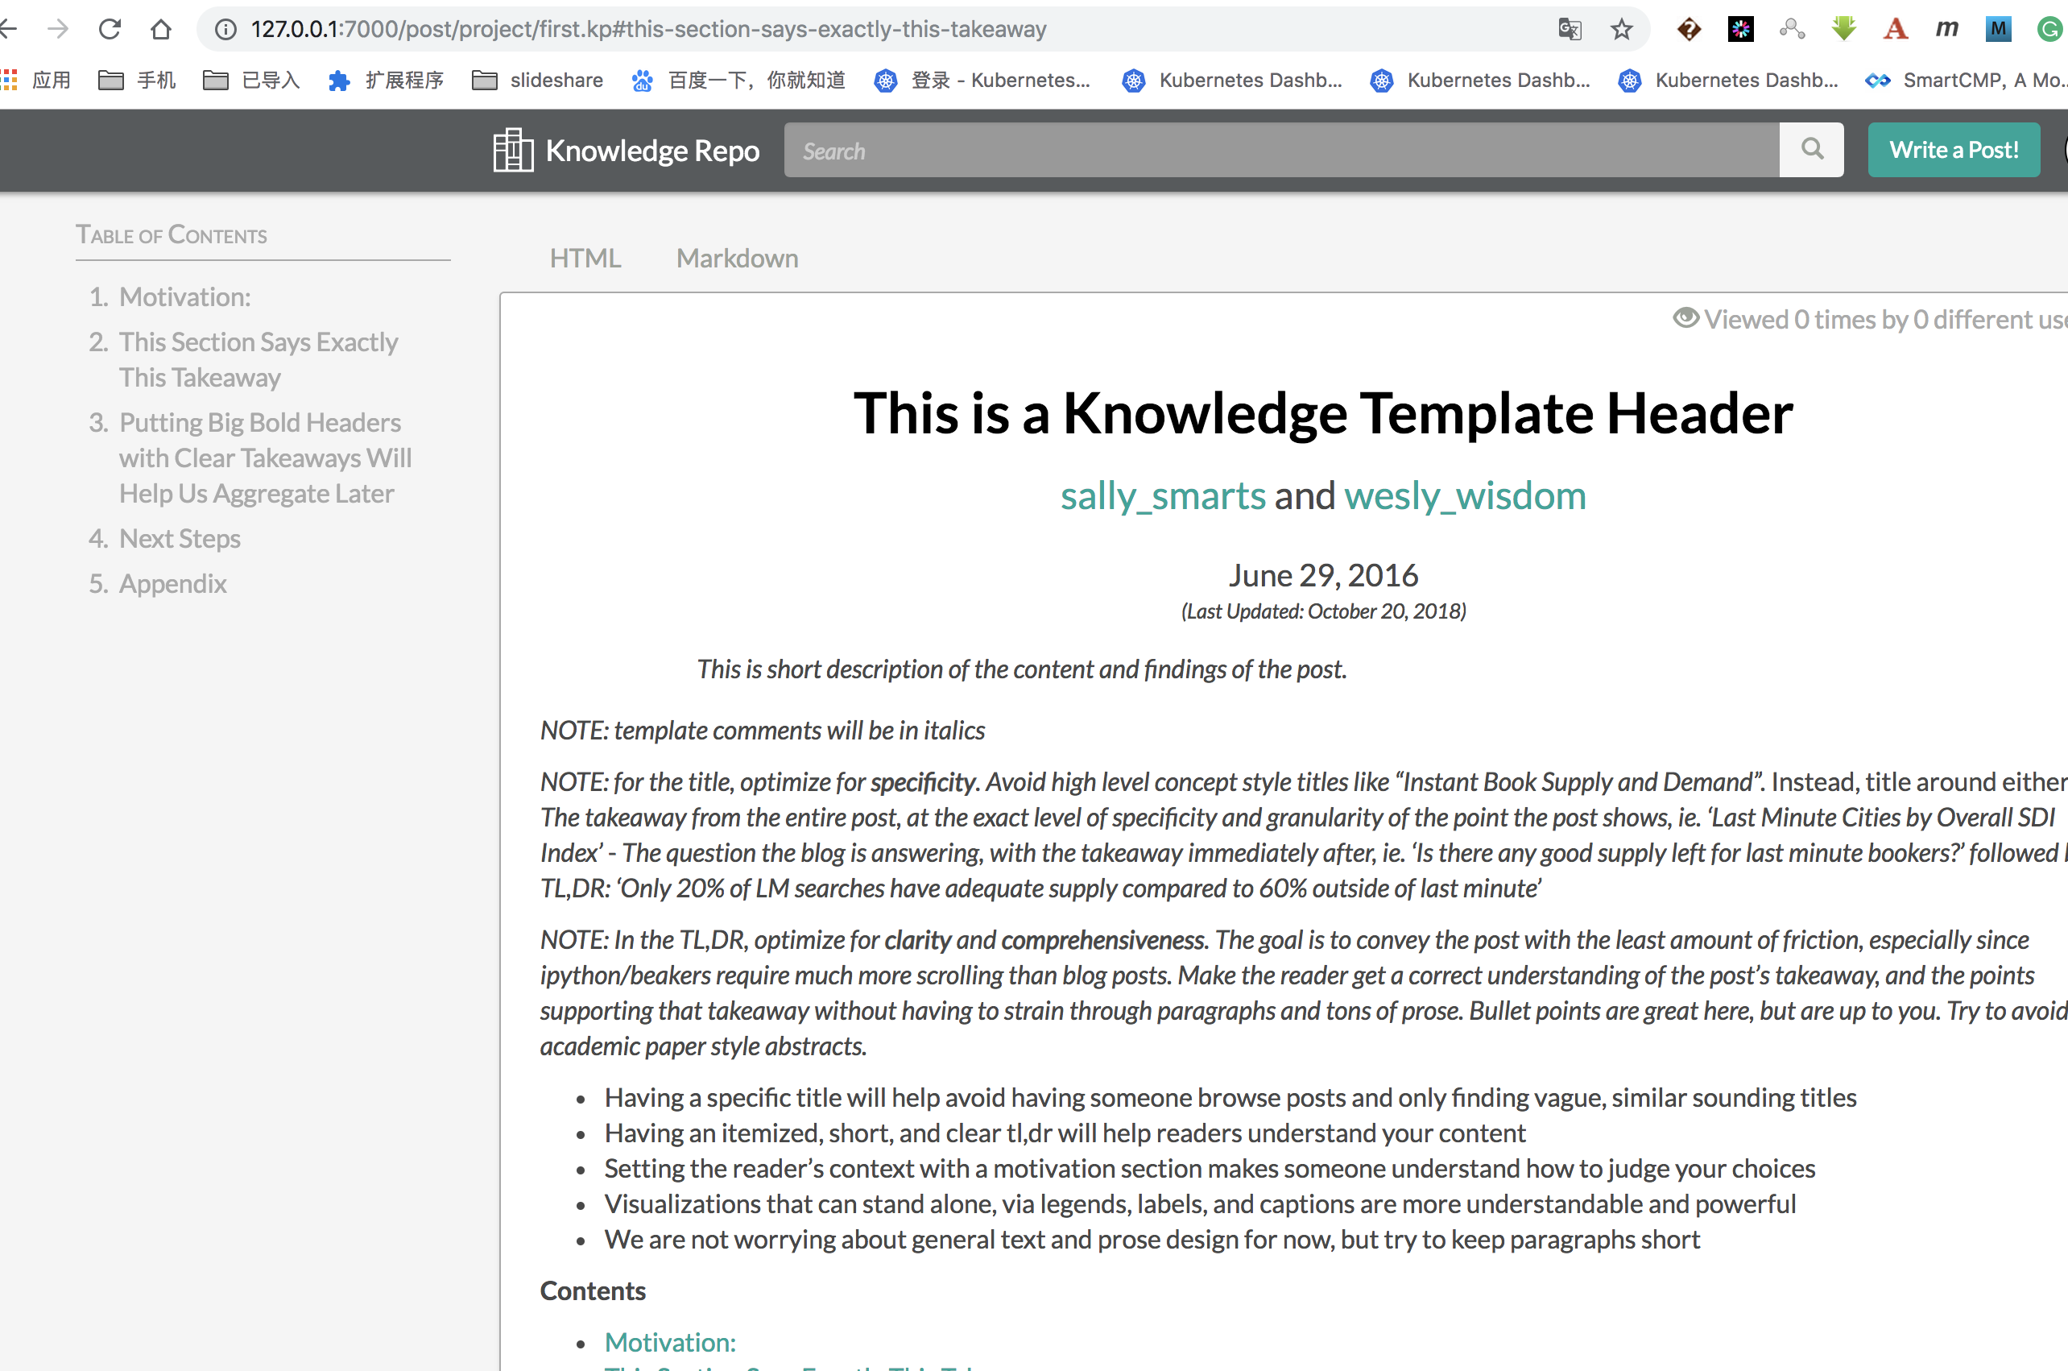Open the 百度一下 bookmark

(x=738, y=81)
